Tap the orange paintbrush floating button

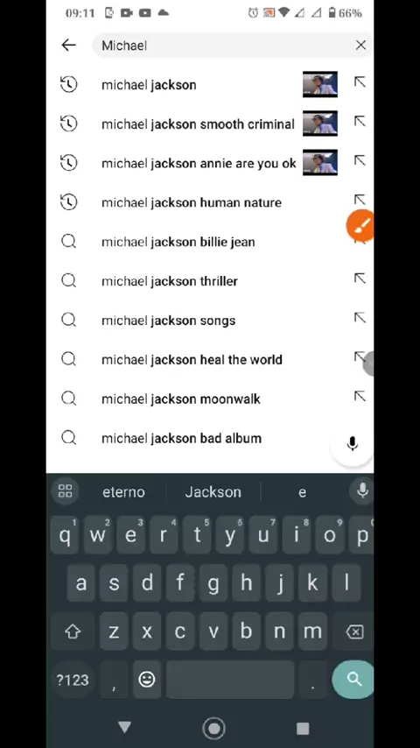(360, 225)
